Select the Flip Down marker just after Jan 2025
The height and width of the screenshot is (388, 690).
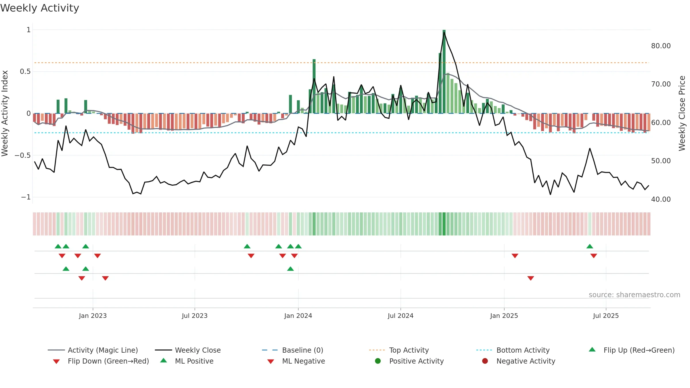pos(515,256)
